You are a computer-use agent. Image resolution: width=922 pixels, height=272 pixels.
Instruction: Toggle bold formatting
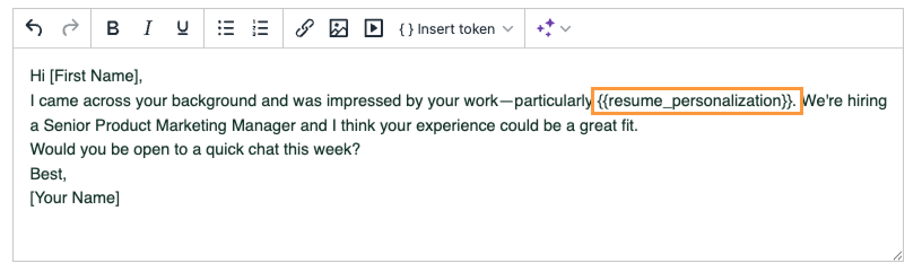click(112, 28)
